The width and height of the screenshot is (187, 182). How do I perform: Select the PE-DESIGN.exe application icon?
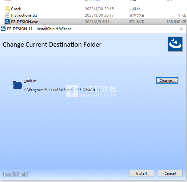7,22
